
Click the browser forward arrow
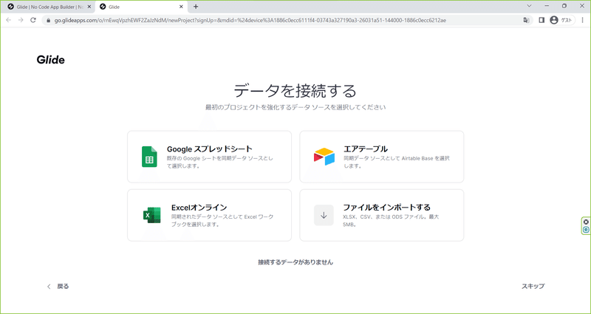click(21, 20)
